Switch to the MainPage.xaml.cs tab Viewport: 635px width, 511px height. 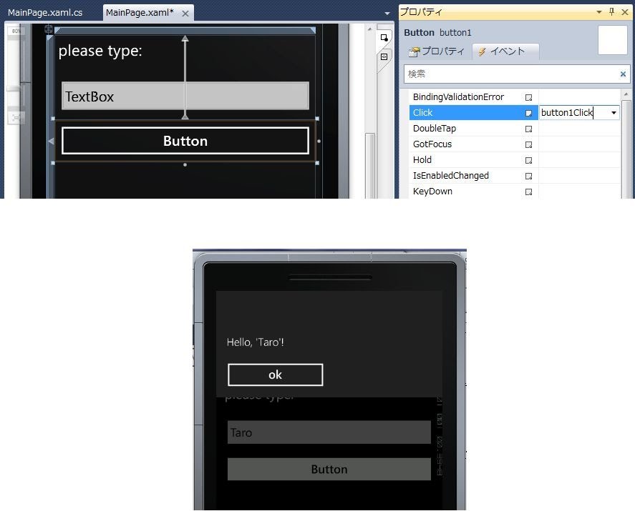[x=45, y=13]
